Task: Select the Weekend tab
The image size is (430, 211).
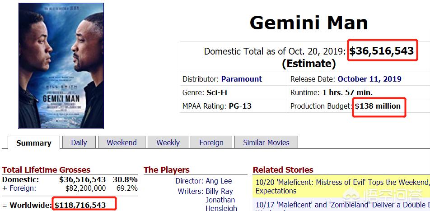Action: (x=122, y=142)
